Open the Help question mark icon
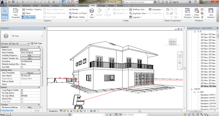The image size is (219, 116). pyautogui.click(x=195, y=2)
